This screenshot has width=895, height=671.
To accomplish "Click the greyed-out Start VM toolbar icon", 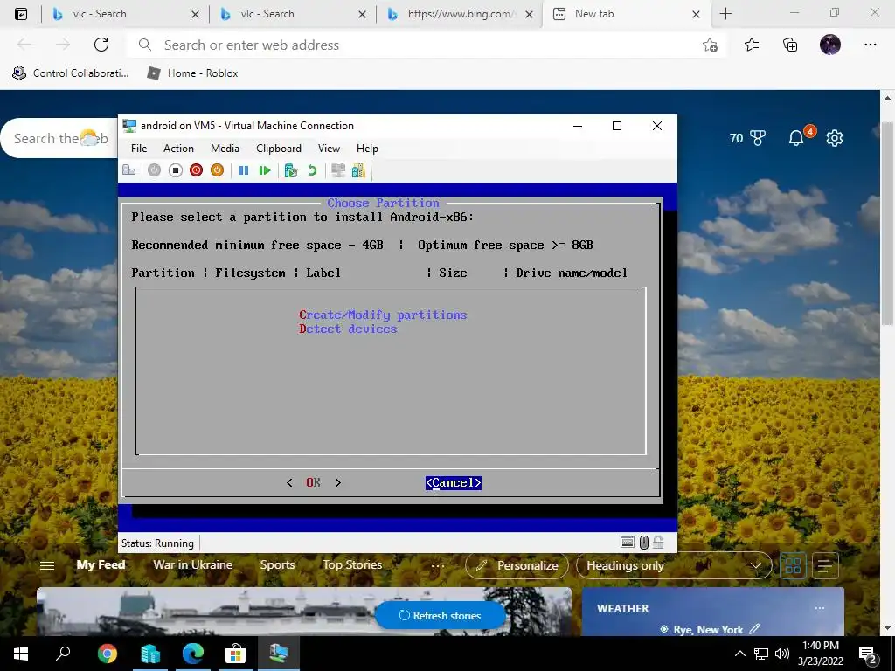I will (154, 170).
